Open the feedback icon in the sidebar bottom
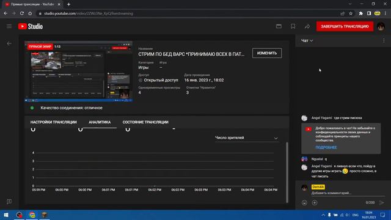 click(9, 201)
